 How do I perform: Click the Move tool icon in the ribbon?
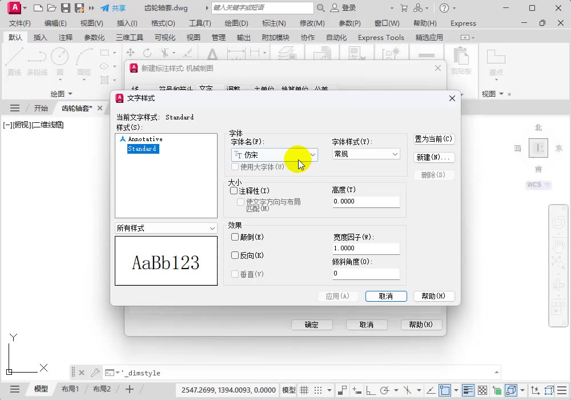click(x=130, y=53)
